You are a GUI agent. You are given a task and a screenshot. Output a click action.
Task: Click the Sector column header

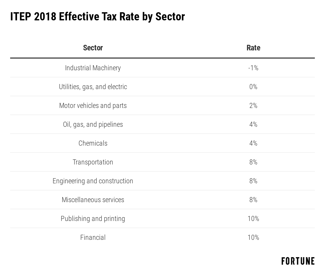point(93,48)
